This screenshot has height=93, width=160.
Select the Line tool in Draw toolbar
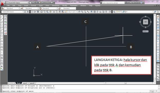(x=2, y=16)
